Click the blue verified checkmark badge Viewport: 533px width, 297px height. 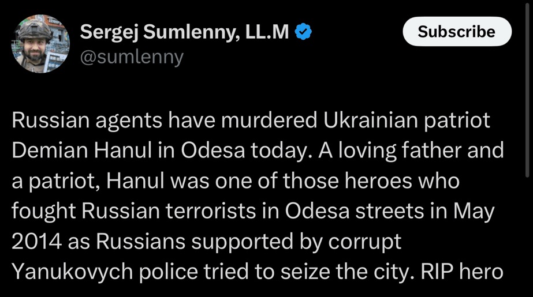(303, 32)
